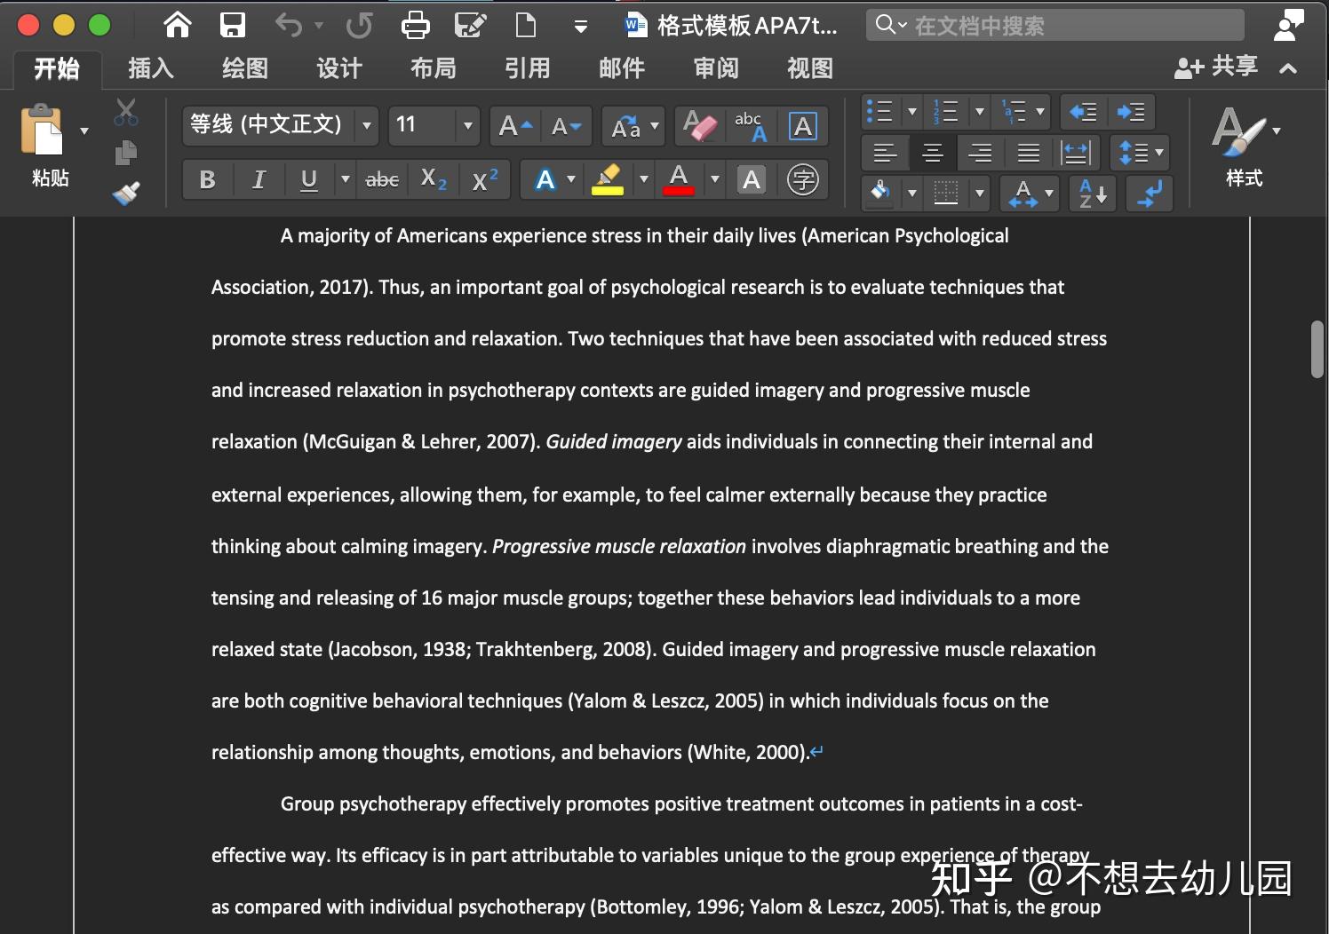
Task: Open underline style dropdown arrow
Action: [x=345, y=179]
